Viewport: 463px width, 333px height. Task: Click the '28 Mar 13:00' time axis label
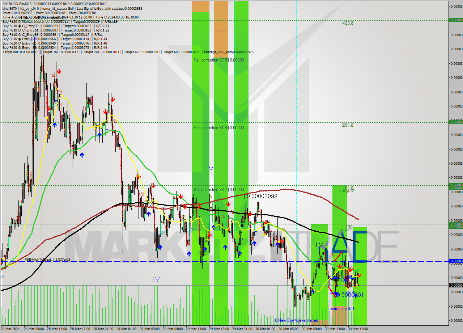[57, 329]
